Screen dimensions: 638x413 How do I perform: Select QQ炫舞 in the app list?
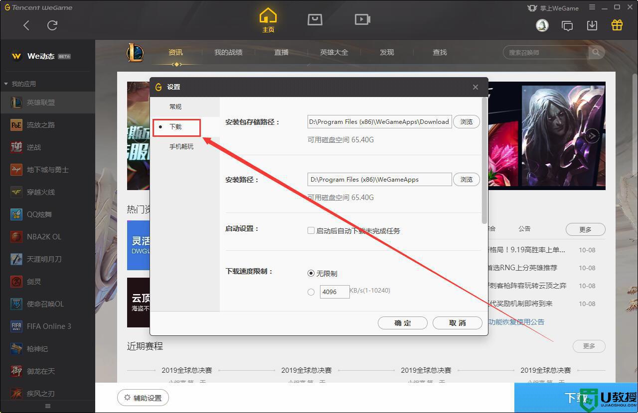pyautogui.click(x=47, y=214)
